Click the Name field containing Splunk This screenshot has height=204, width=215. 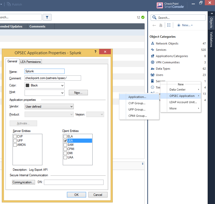[x=44, y=71]
